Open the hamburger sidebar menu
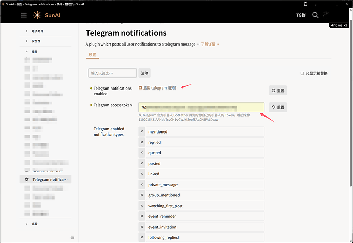Screen dimensions: 353x243 (24, 15)
